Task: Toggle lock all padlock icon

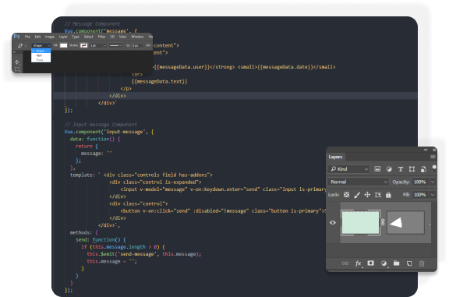Action: pyautogui.click(x=388, y=195)
